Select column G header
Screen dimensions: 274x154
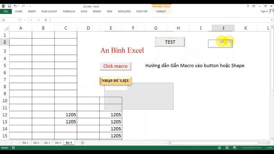156,28
